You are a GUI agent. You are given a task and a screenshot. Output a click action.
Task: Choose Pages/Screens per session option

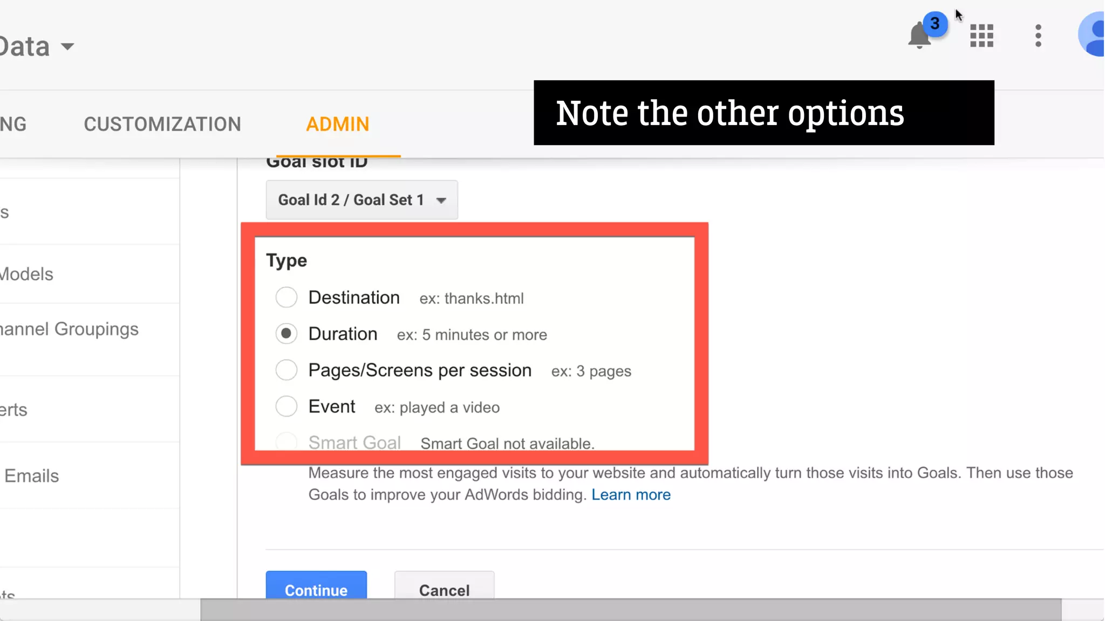click(287, 370)
